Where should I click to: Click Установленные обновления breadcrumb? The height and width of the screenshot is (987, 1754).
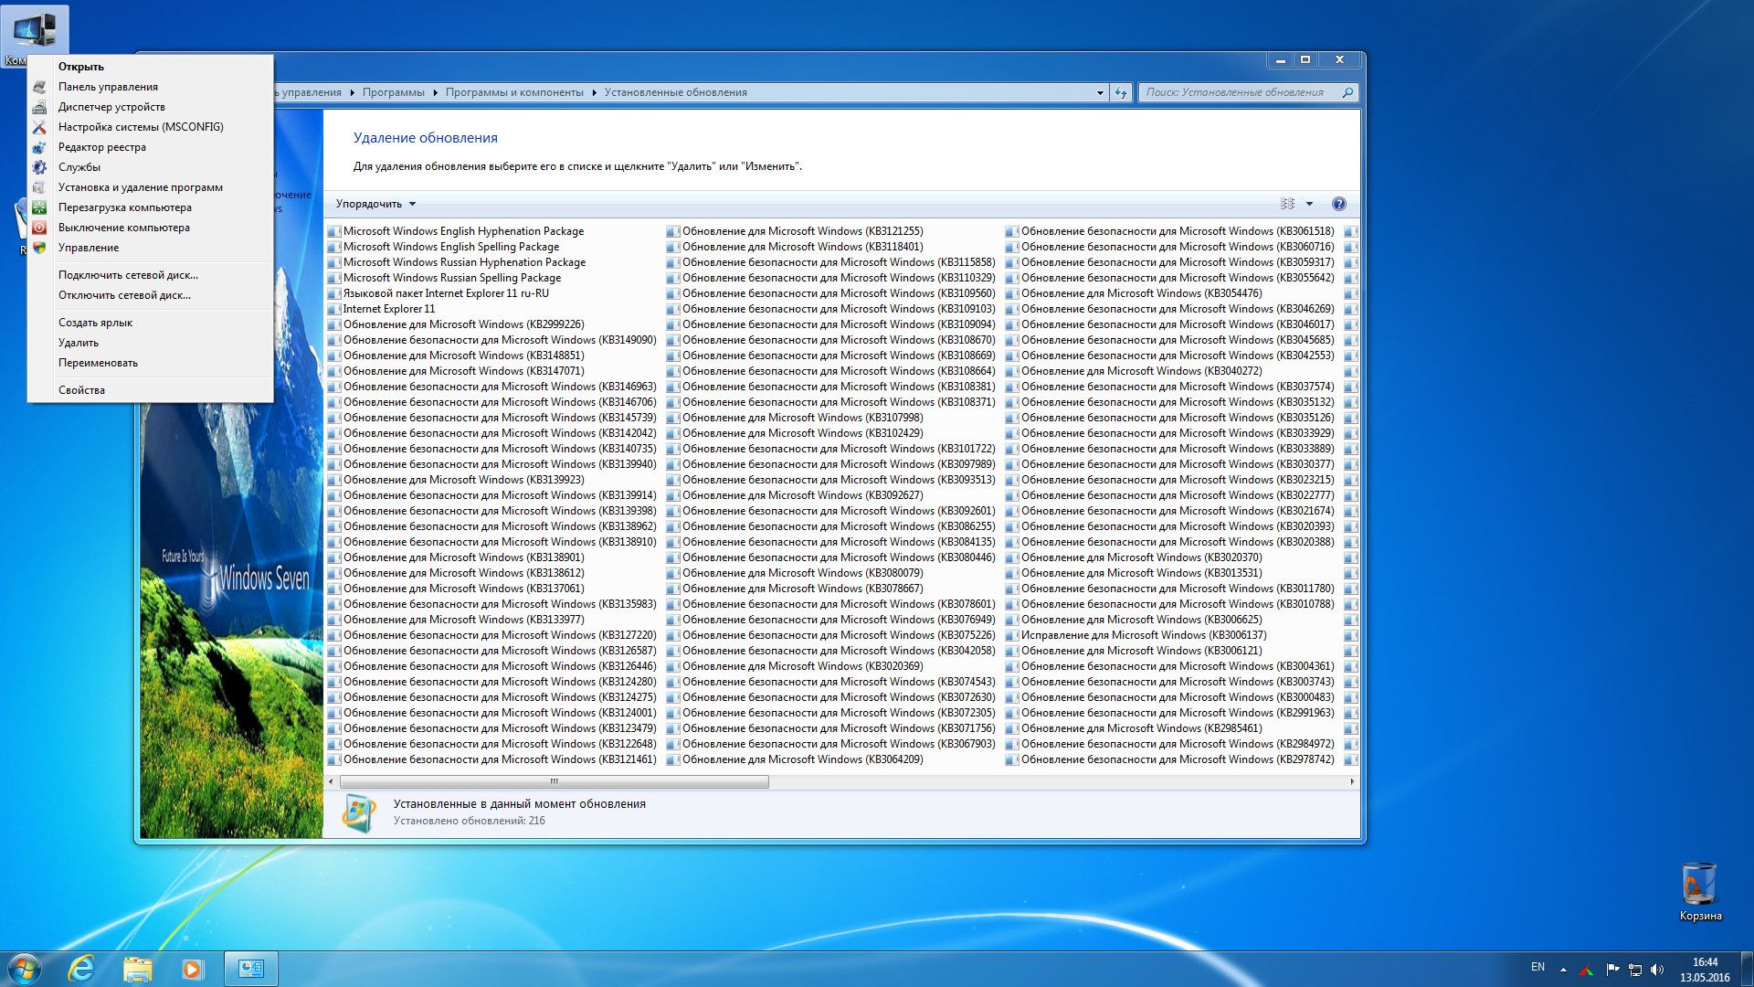point(675,92)
